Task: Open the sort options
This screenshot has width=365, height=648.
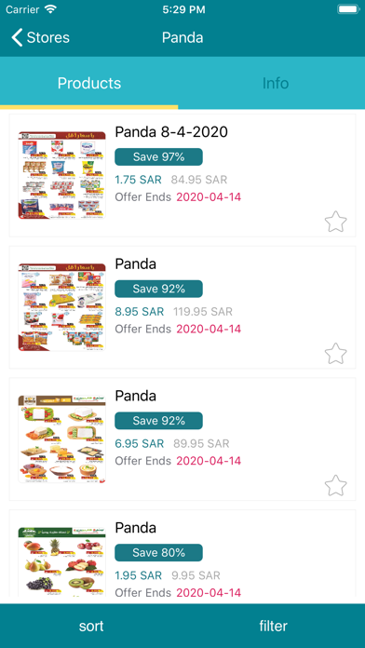Action: pos(91,626)
